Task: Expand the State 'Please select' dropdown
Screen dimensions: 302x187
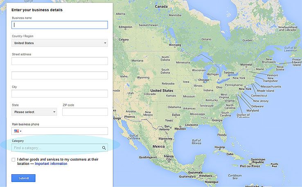Action: point(34,112)
